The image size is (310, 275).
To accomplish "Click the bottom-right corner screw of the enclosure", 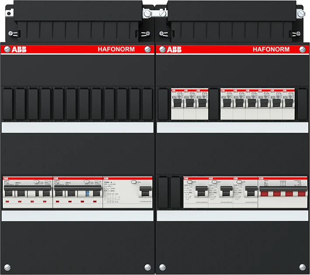I will (302, 267).
